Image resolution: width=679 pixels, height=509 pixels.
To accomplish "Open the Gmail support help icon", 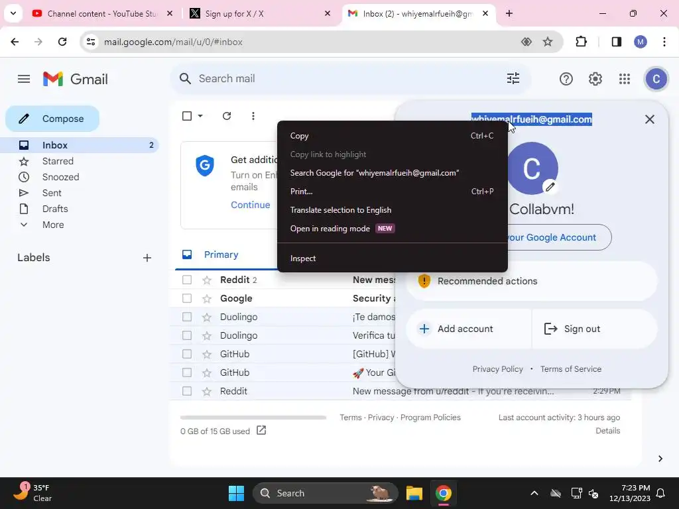I will click(x=566, y=79).
